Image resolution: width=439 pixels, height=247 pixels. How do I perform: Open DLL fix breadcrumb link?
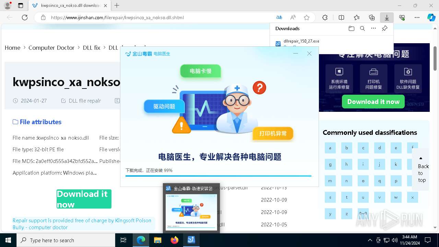[92, 48]
